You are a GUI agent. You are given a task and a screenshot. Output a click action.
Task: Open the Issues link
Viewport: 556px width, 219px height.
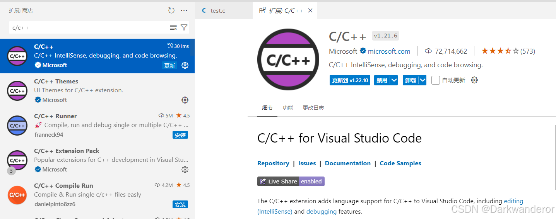(x=307, y=163)
